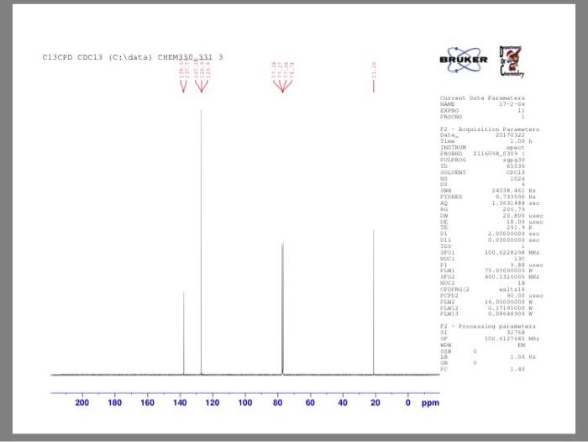Click the PC value '1.40'

click(517, 369)
